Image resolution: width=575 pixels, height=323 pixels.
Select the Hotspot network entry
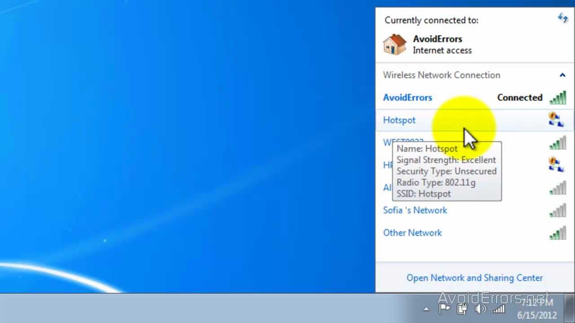(x=474, y=120)
